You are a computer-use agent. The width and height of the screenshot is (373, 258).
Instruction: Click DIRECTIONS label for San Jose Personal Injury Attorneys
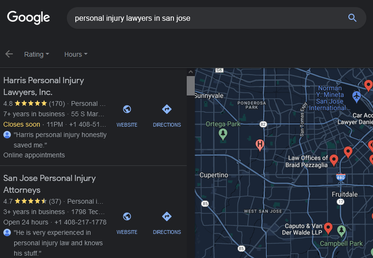coord(167,232)
